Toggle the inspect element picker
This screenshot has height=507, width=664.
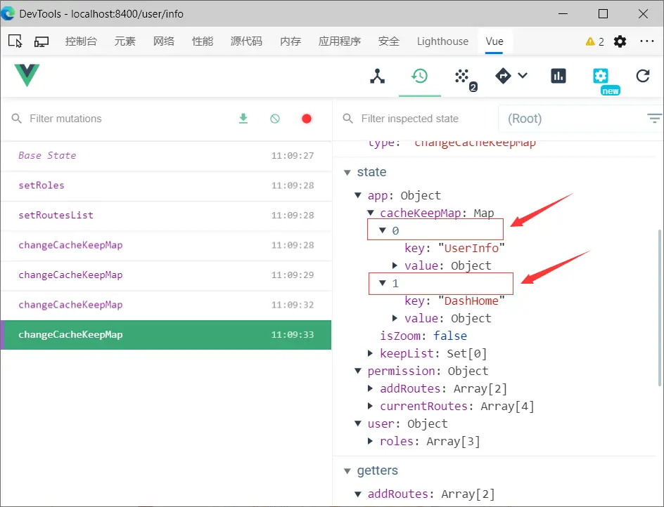pos(15,41)
